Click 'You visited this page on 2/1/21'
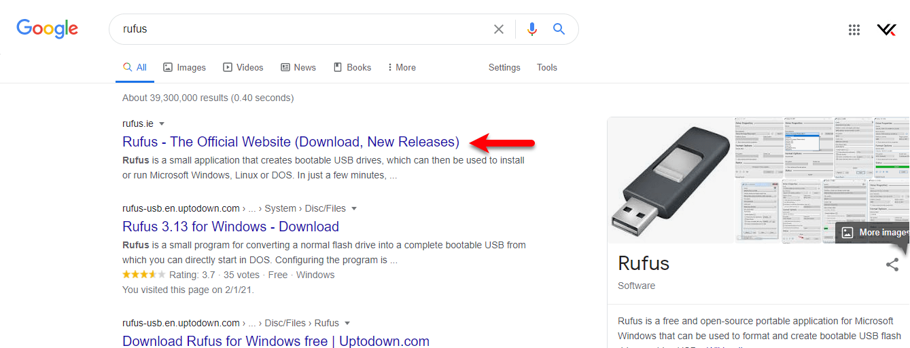910x348 pixels. coord(188,290)
